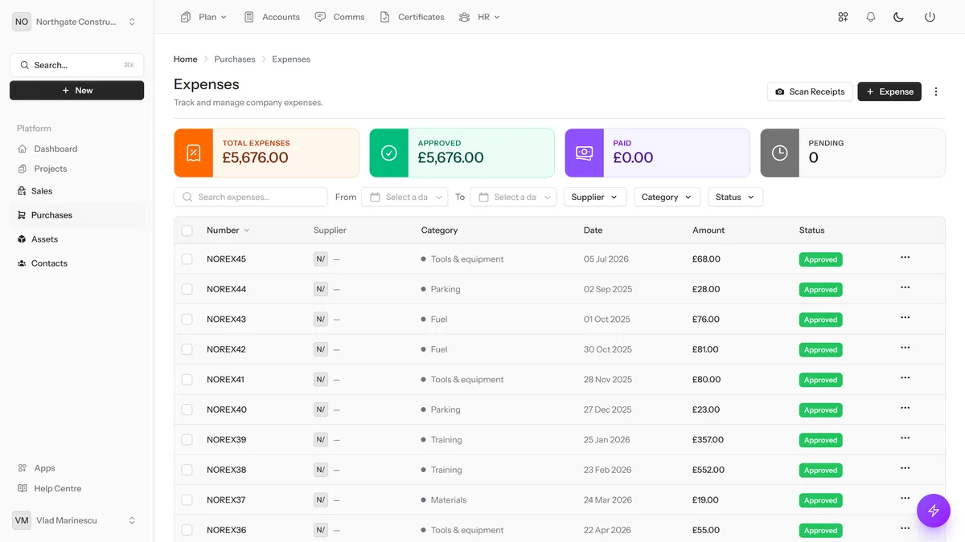965x542 pixels.
Task: Open notifications bell icon
Action: pos(871,17)
